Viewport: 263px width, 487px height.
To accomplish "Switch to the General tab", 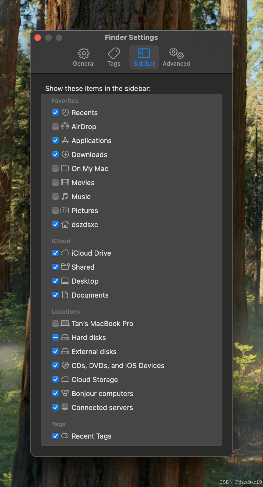I will point(84,57).
